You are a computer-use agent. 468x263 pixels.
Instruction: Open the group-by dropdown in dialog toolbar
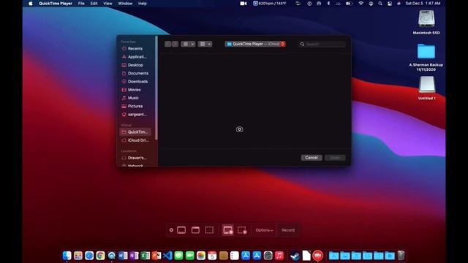205,44
